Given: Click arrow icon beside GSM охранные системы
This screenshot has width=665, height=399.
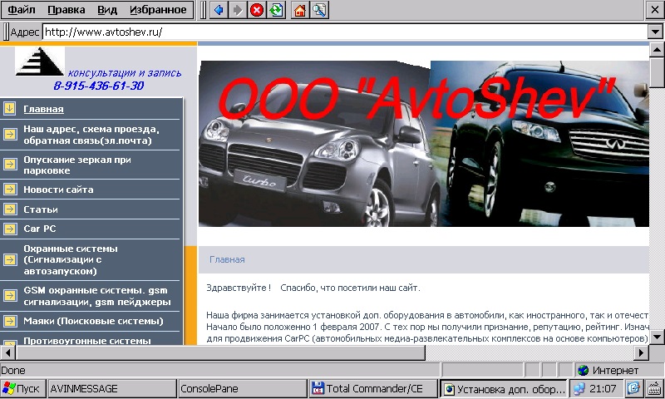Looking at the screenshot, I should (9, 296).
